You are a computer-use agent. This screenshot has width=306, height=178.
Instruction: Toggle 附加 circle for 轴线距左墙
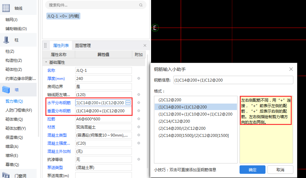pos(139,95)
